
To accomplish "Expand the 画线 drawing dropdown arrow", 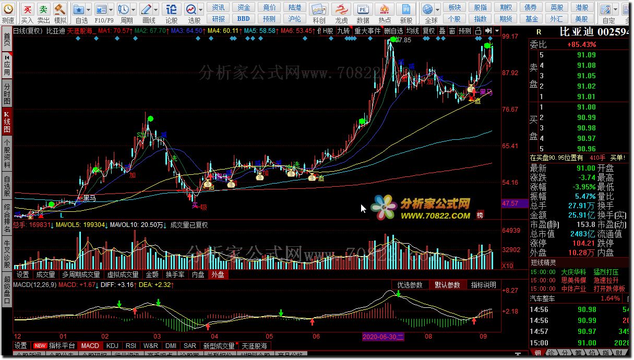I will click(156, 9).
